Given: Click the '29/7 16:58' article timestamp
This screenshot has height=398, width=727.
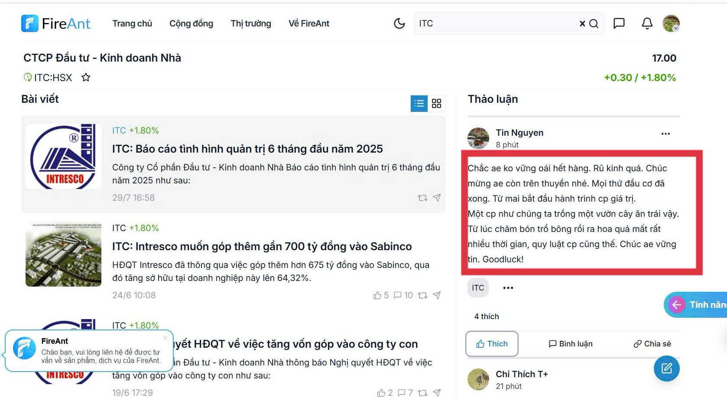Looking at the screenshot, I should (x=133, y=198).
